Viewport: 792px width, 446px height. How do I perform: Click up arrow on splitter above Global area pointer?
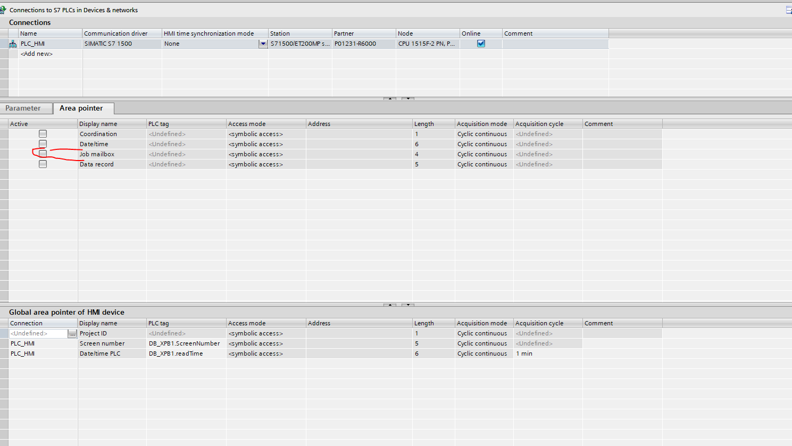(x=390, y=305)
